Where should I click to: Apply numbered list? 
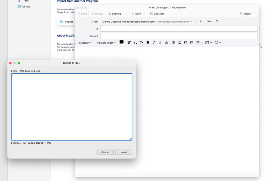click(179, 43)
